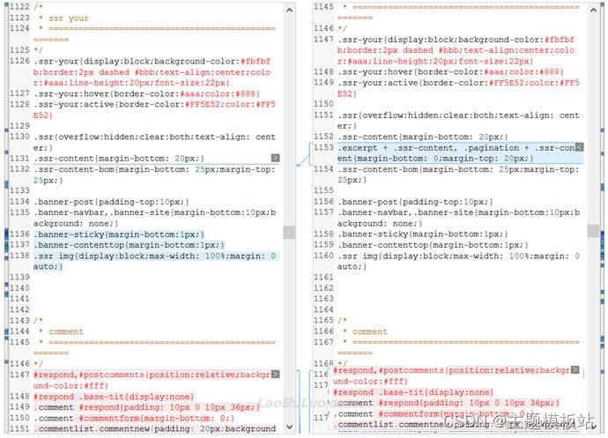Click right pane line 1157 .banner-navbar,.banner-site rule
This screenshot has height=438, width=608.
(459, 218)
